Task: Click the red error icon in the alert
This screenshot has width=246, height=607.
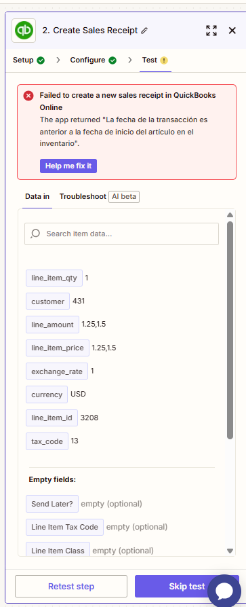Action: pyautogui.click(x=28, y=96)
